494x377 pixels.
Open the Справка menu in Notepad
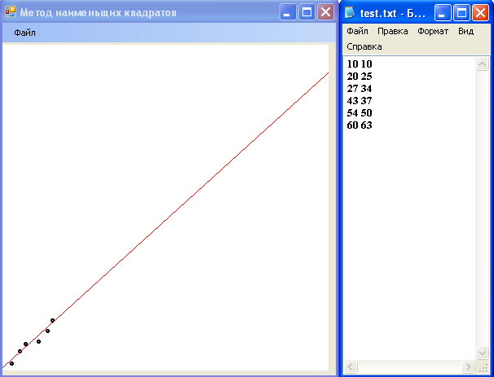pyautogui.click(x=364, y=46)
